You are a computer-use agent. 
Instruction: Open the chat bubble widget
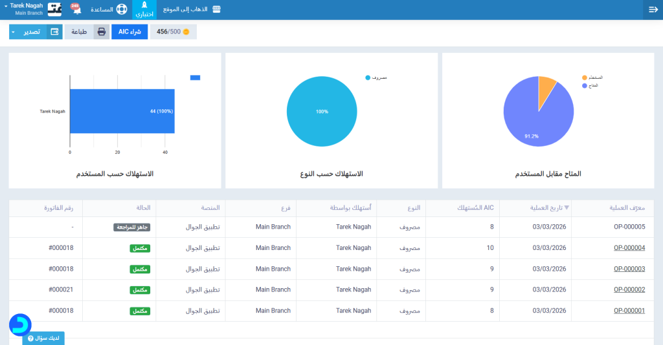(21, 324)
